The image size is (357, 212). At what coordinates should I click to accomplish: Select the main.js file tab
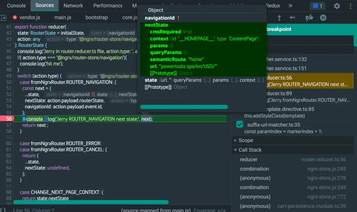coord(63,18)
